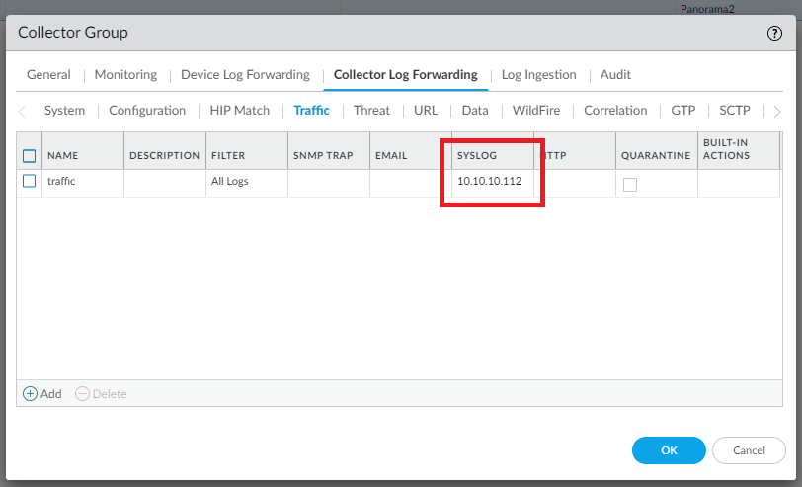Click the Cancel button
This screenshot has height=487, width=802.
[749, 450]
